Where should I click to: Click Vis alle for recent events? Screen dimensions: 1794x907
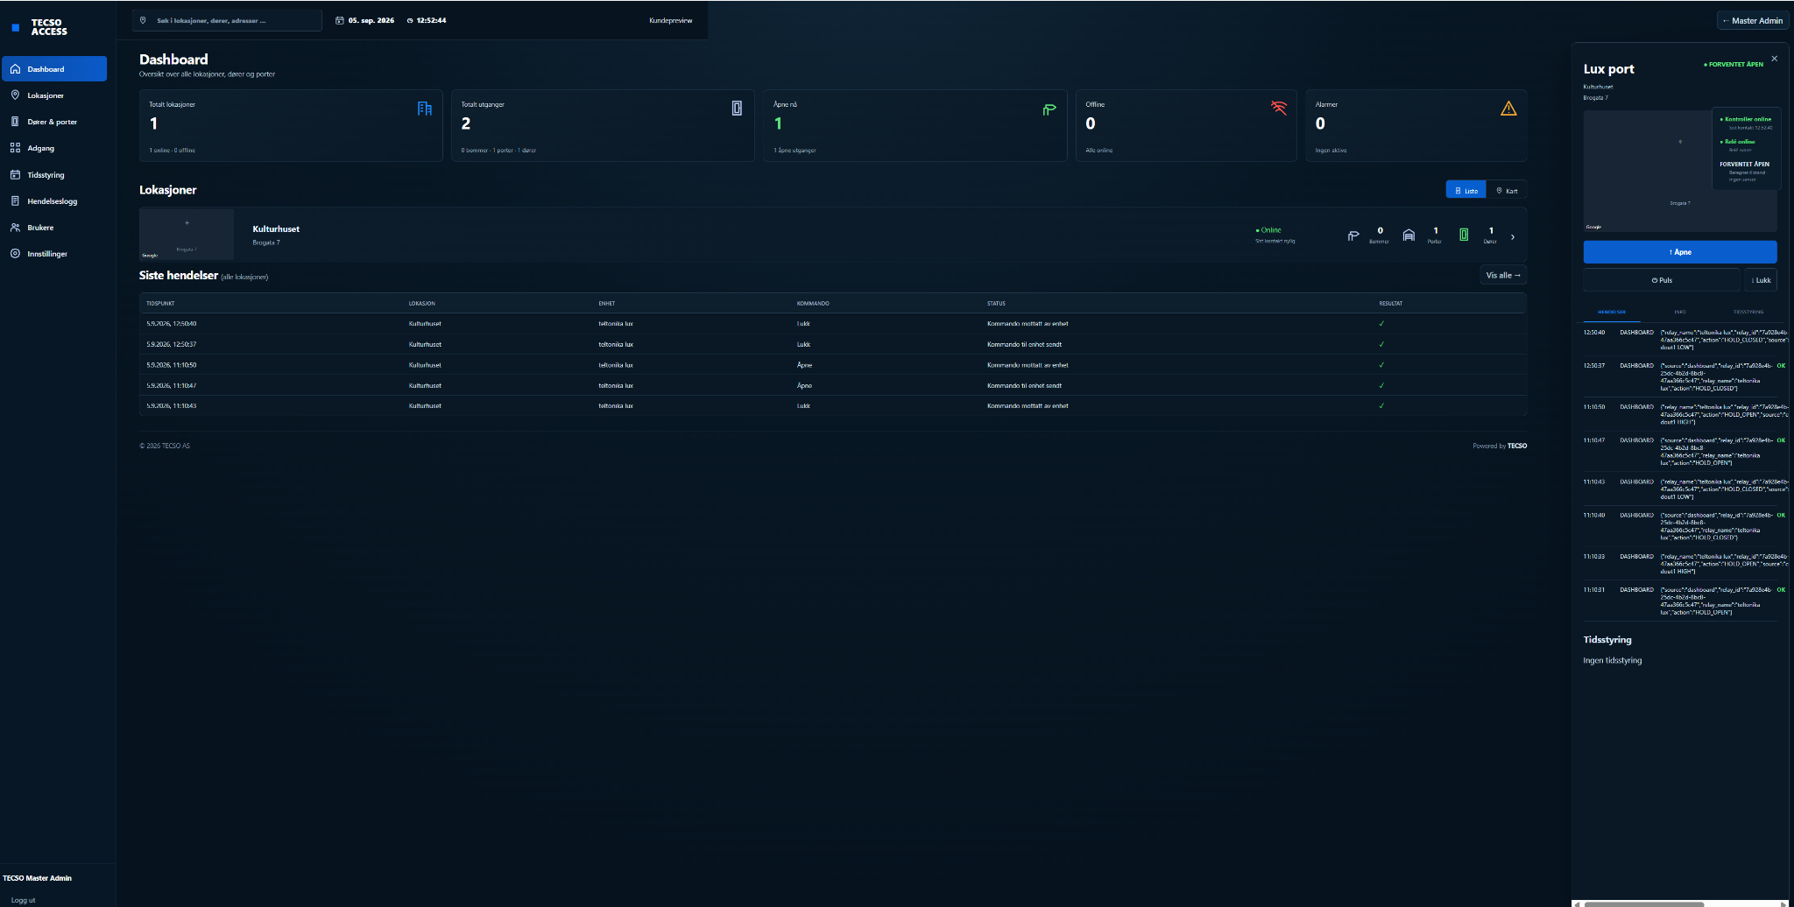(x=1503, y=275)
